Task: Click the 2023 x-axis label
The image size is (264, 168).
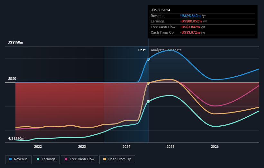Action: coord(82,147)
